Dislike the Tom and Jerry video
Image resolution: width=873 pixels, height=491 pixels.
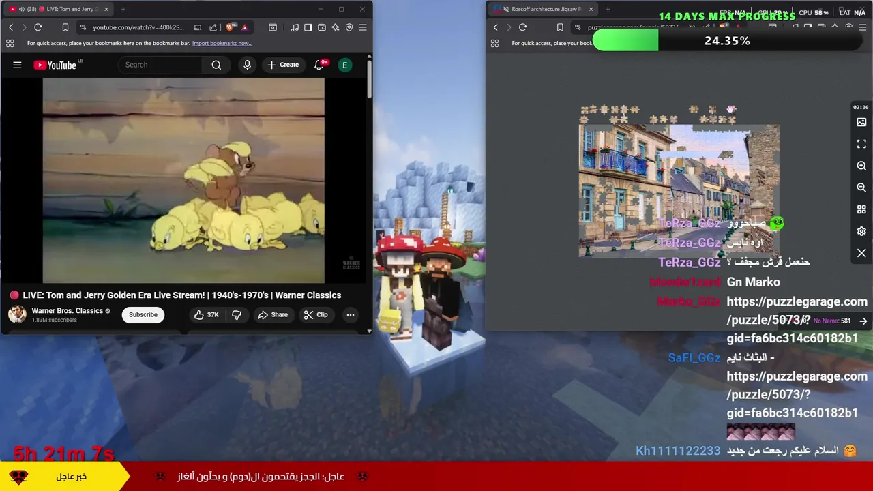(237, 314)
